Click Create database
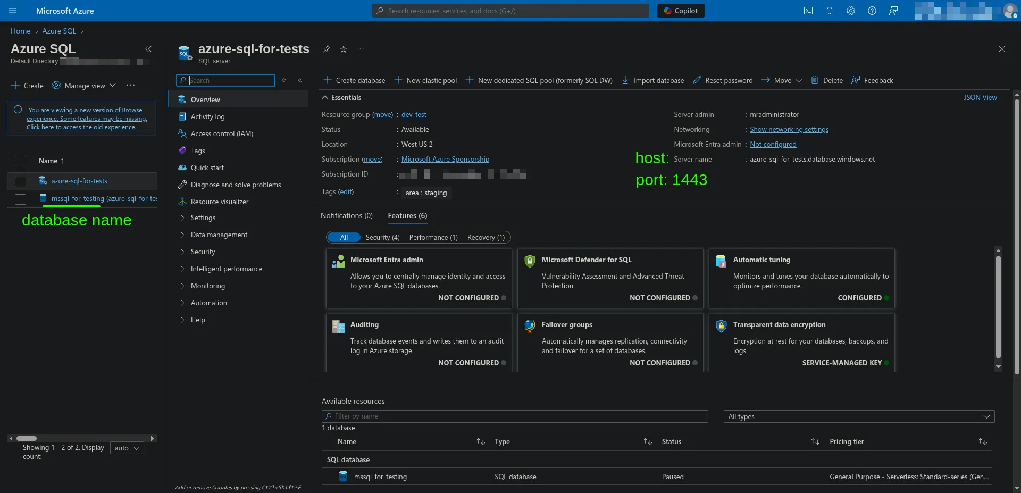Image resolution: width=1021 pixels, height=493 pixels. pyautogui.click(x=354, y=80)
